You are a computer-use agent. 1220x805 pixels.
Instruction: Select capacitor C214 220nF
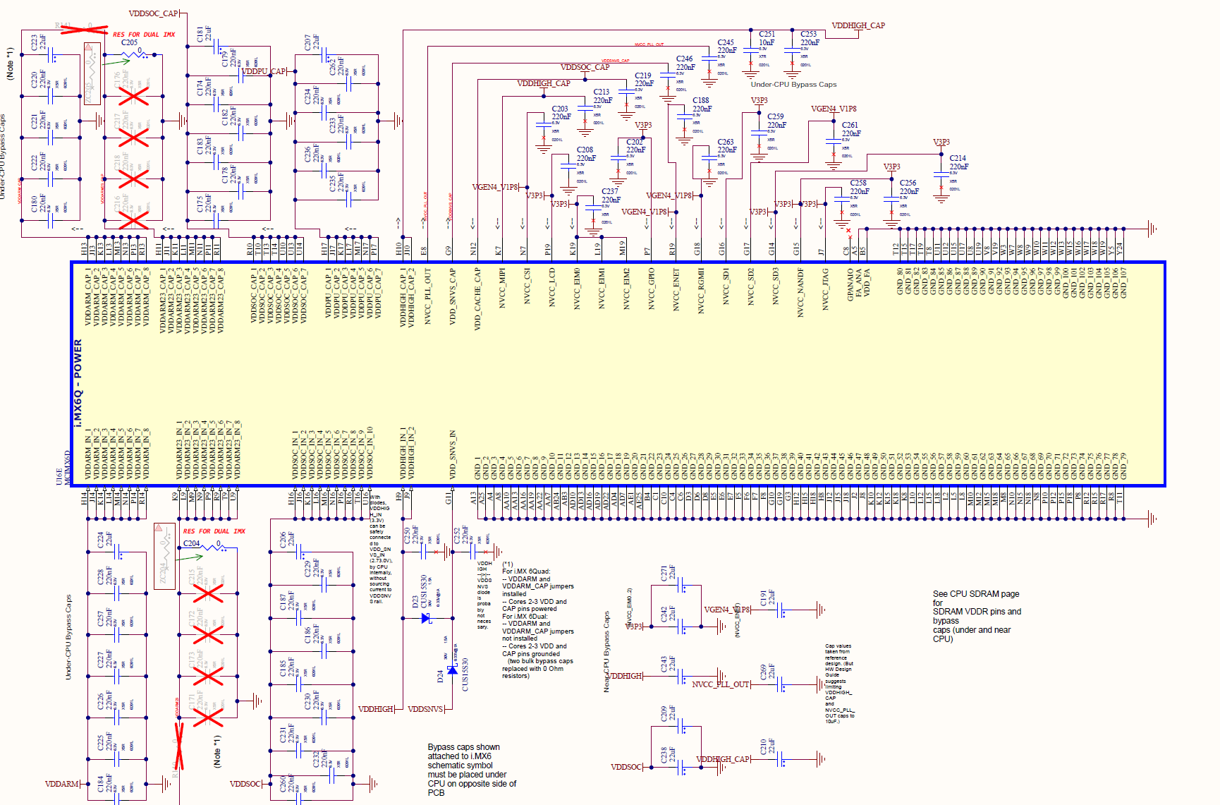(941, 175)
